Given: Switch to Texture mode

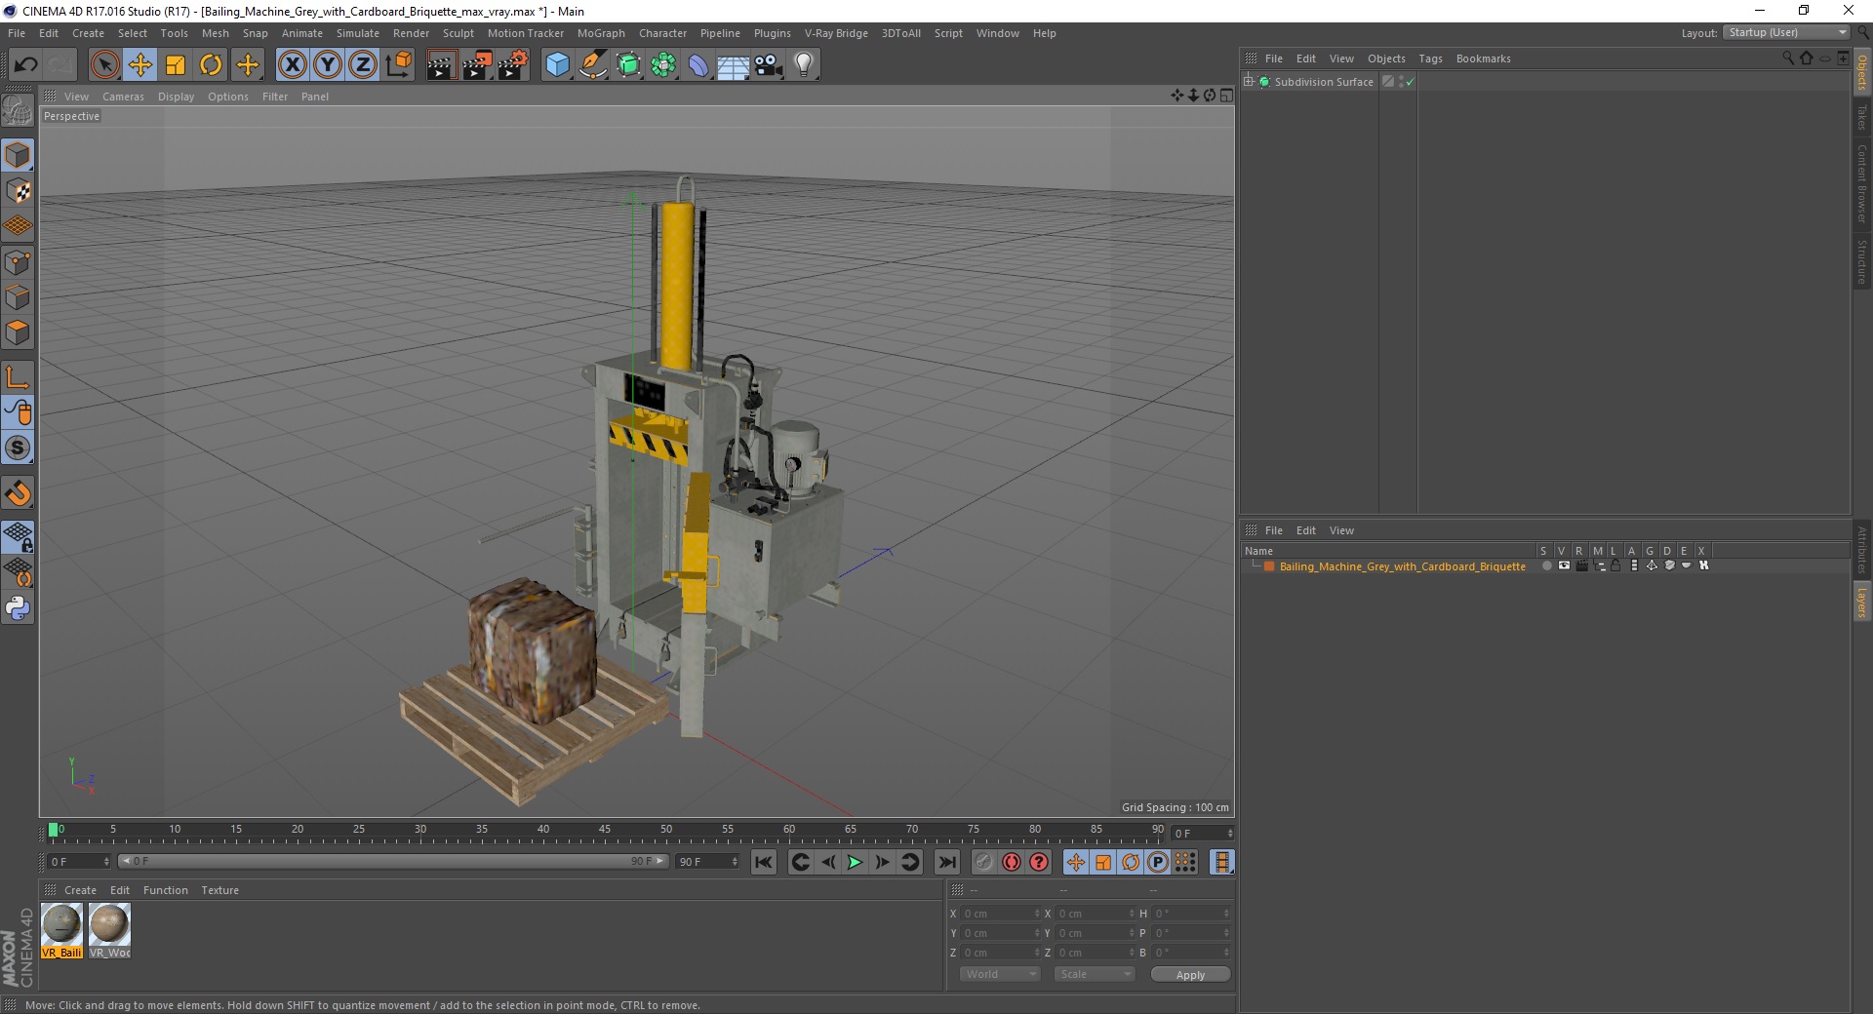Looking at the screenshot, I should 18,191.
